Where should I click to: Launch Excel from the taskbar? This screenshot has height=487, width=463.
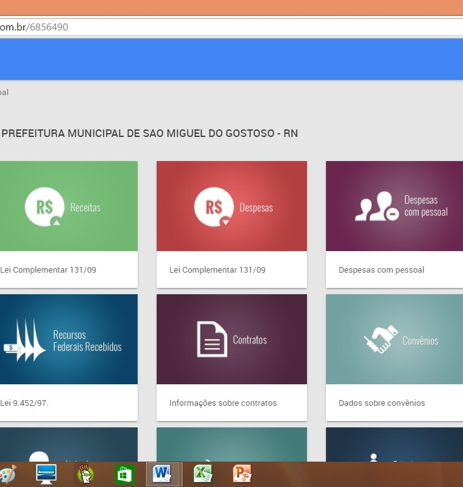tap(202, 474)
